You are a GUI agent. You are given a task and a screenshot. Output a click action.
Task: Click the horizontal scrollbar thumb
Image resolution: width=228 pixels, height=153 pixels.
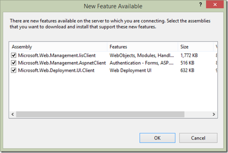(x=100, y=114)
